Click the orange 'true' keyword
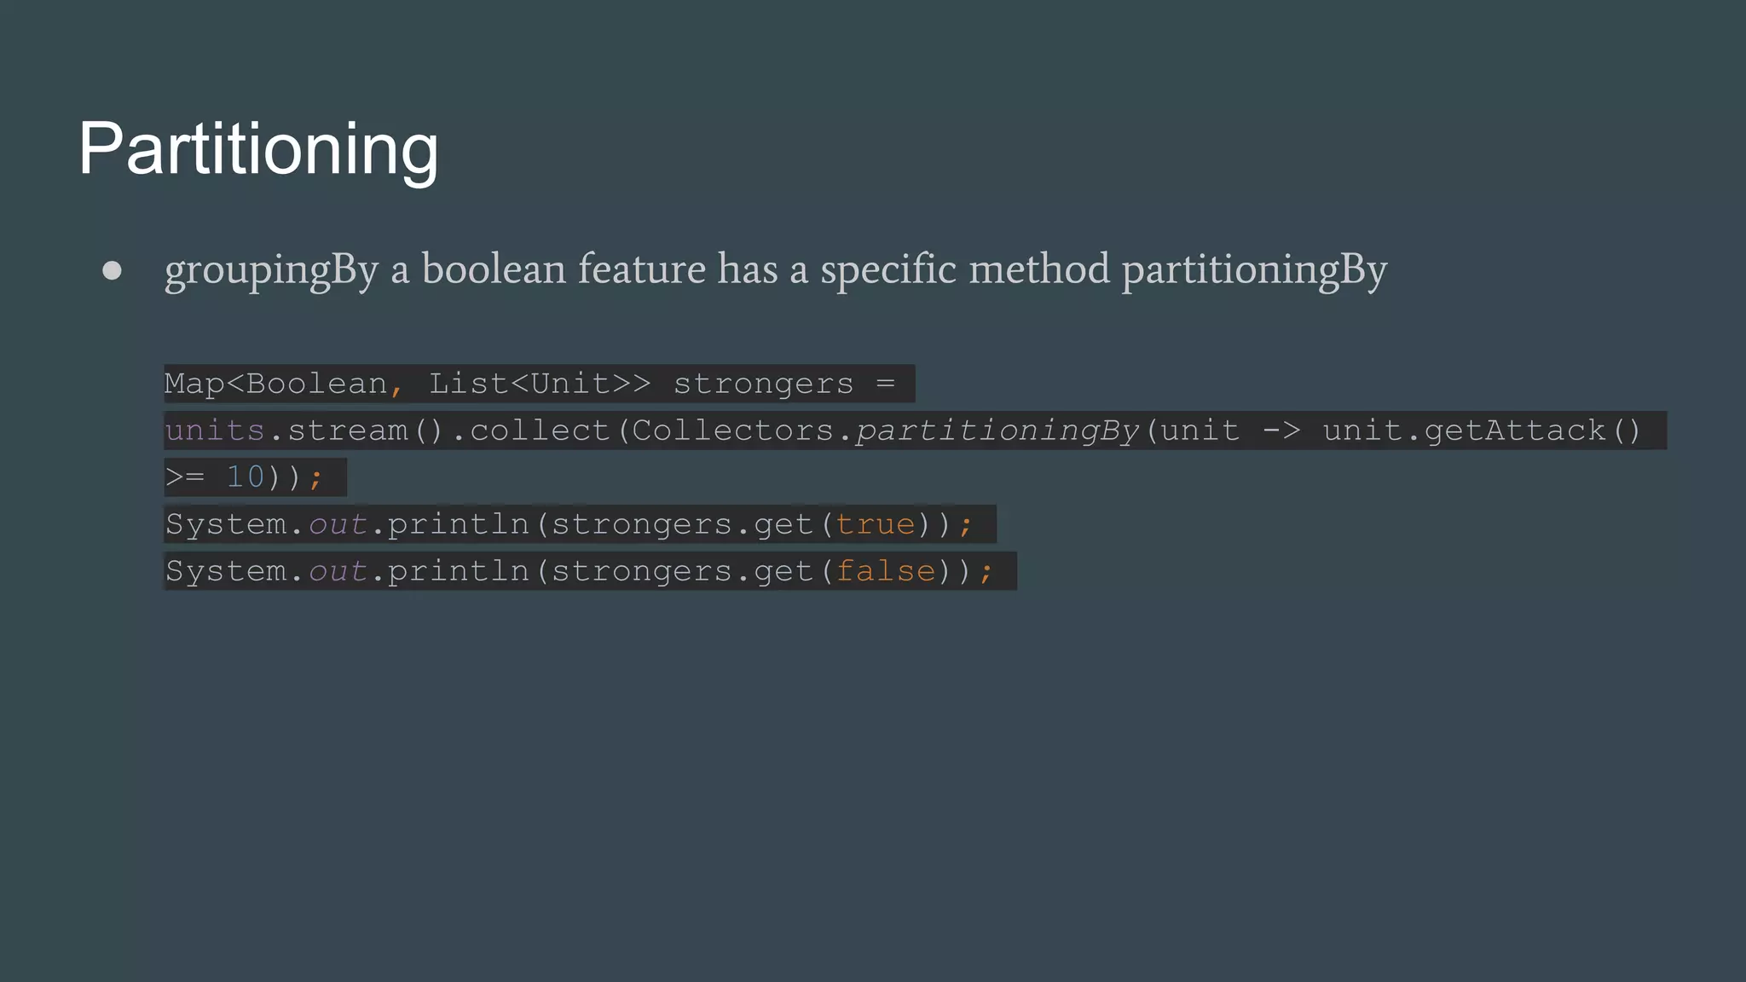The image size is (1746, 982). 875,524
